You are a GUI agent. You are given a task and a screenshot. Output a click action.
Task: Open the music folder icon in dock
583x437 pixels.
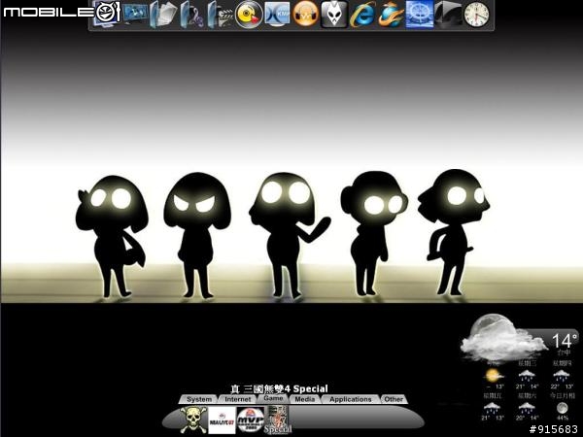point(191,15)
